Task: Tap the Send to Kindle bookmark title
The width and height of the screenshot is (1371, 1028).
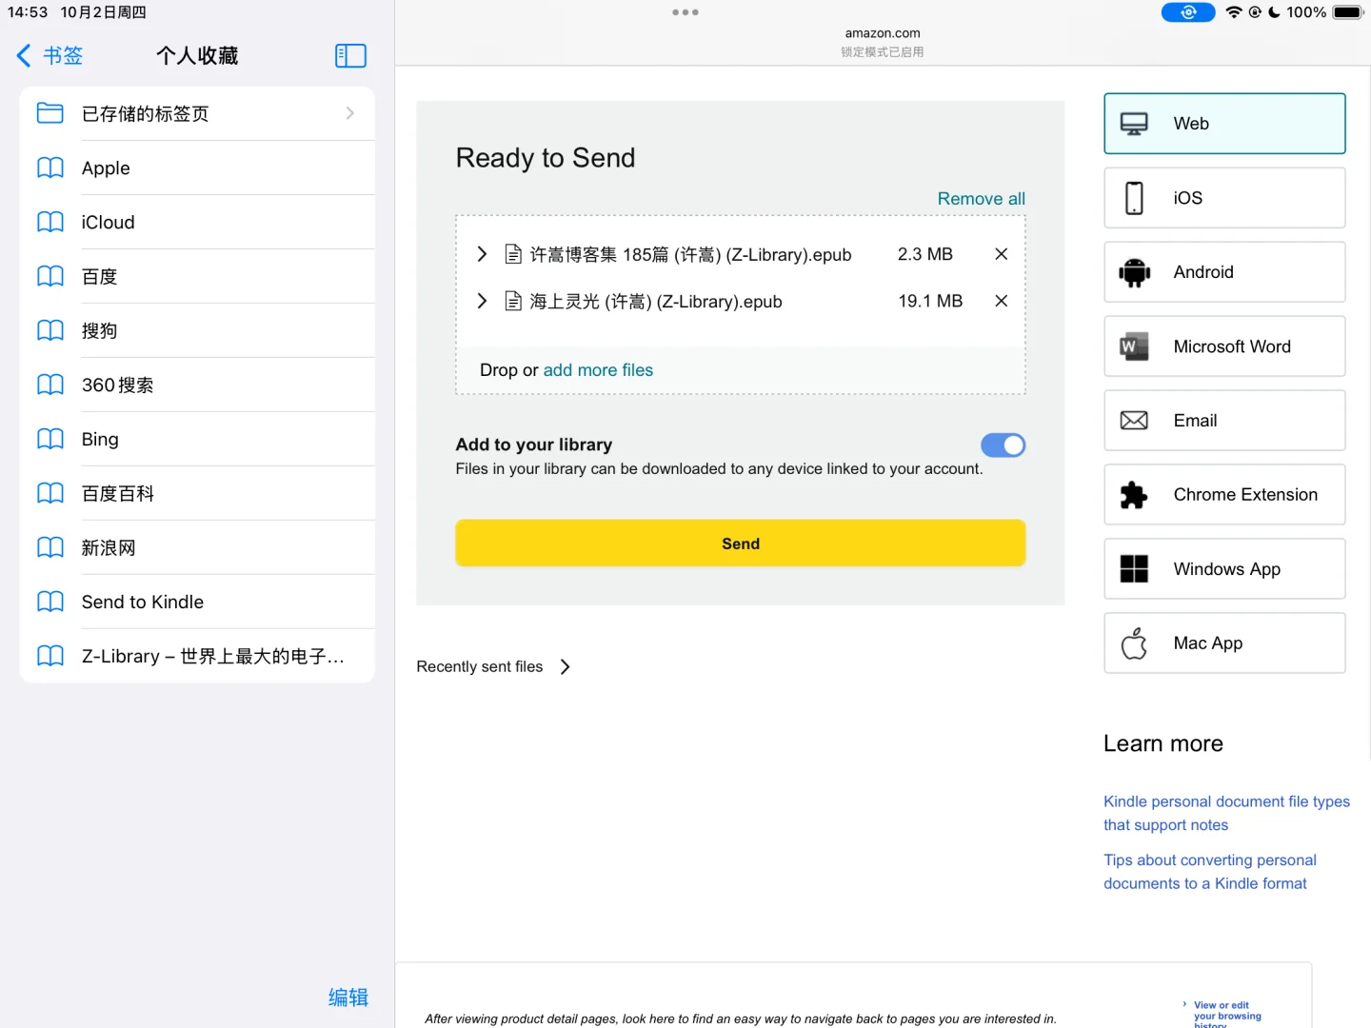Action: tap(143, 602)
